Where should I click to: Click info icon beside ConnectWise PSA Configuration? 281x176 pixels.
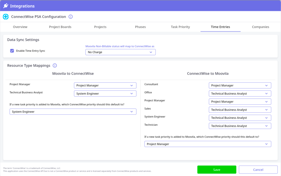click(71, 17)
